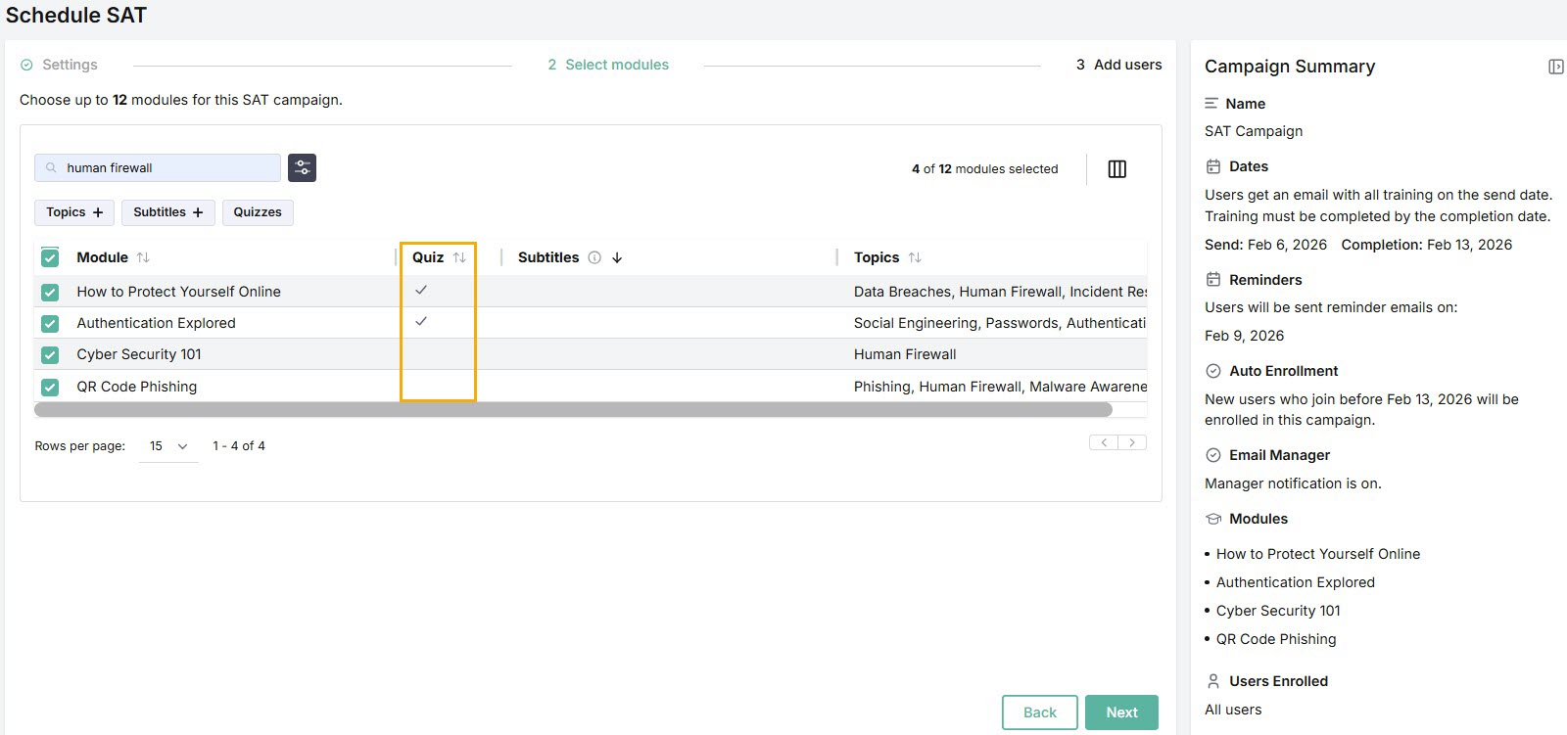Click the Subtitles info icon
This screenshot has width=1567, height=735.
pyautogui.click(x=594, y=257)
